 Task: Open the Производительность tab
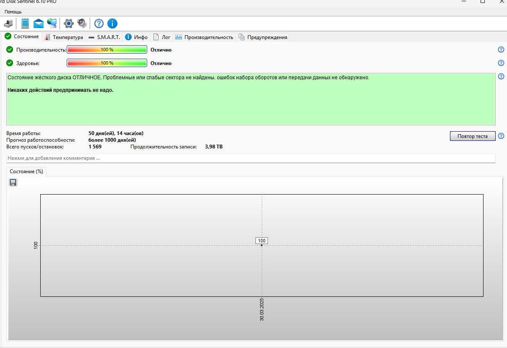coord(204,37)
